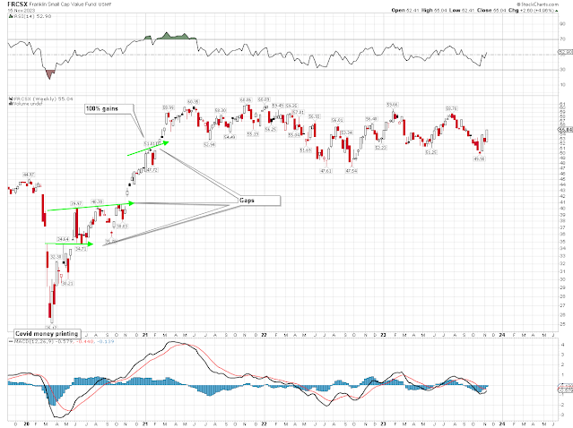This screenshot has width=573, height=428.
Task: Click the 47.72 price label
Action: pyautogui.click(x=152, y=170)
